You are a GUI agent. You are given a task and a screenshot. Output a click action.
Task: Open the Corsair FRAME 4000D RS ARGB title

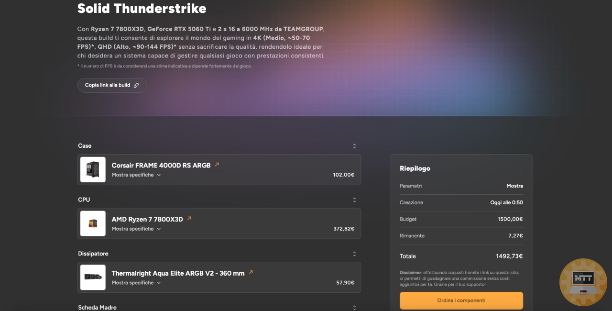161,166
